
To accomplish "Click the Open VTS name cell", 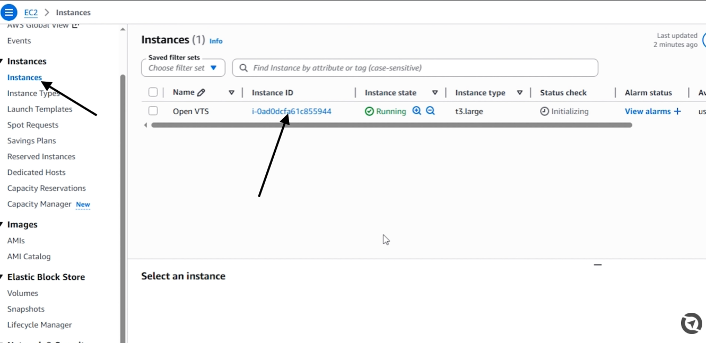I will [x=190, y=111].
